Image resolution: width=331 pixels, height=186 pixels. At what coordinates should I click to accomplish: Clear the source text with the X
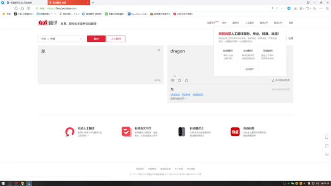click(159, 50)
